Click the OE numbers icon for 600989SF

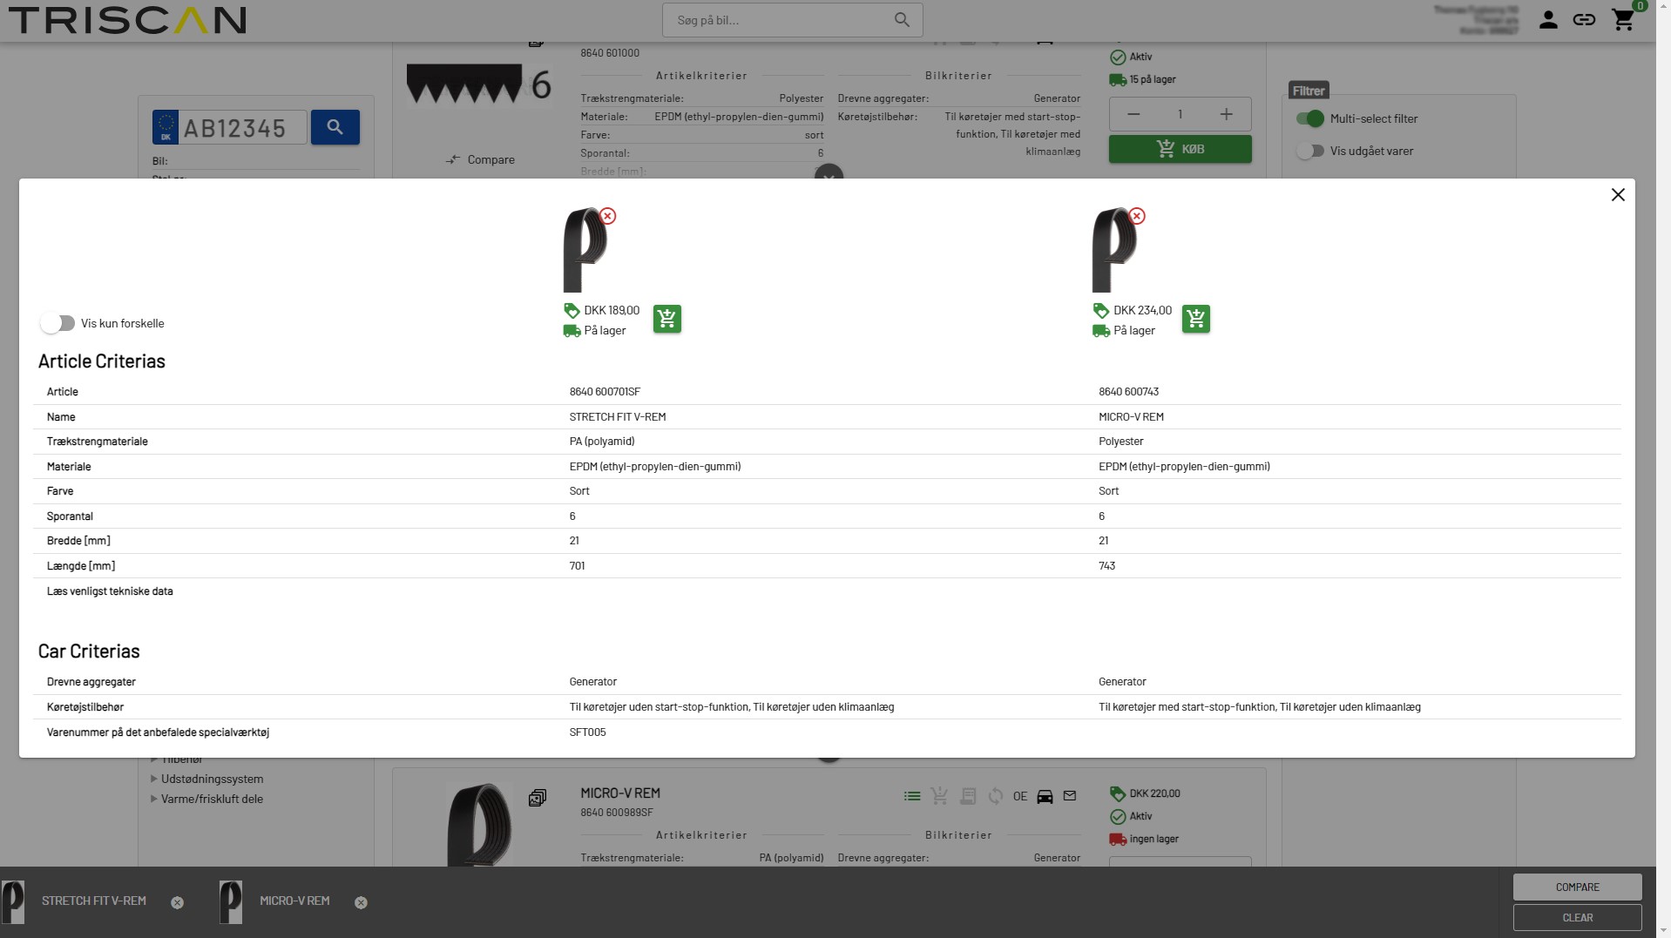coord(1020,796)
